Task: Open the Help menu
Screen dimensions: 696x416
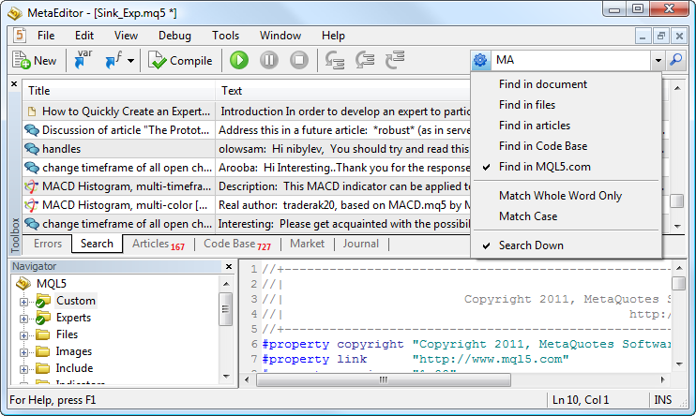Action: (333, 36)
